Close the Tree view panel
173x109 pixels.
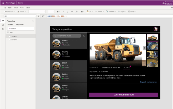pyautogui.click(x=33, y=21)
